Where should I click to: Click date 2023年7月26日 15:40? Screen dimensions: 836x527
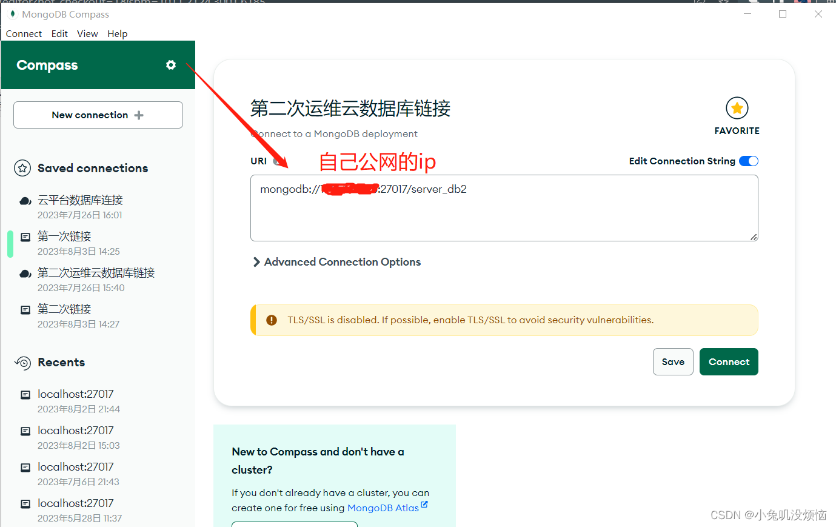tap(81, 288)
